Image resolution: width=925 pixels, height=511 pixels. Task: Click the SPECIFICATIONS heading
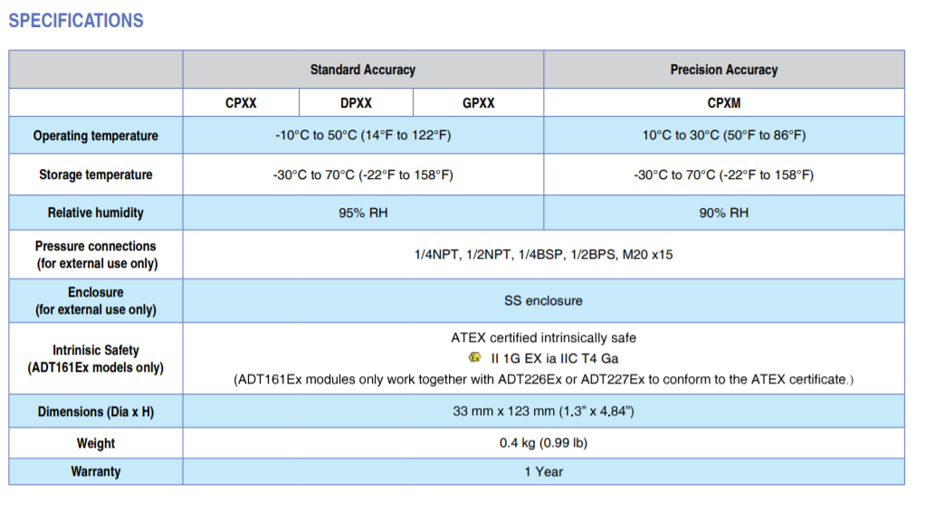coord(75,21)
